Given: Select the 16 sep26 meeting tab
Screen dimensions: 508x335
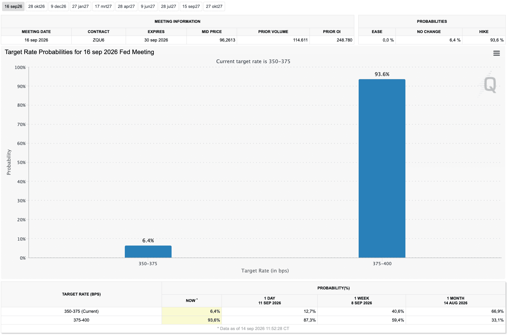Looking at the screenshot, I should pos(13,6).
